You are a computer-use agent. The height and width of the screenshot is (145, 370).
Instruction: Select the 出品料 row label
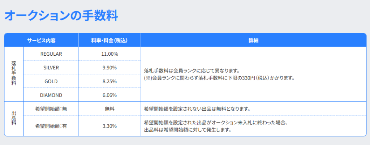coord(14,119)
